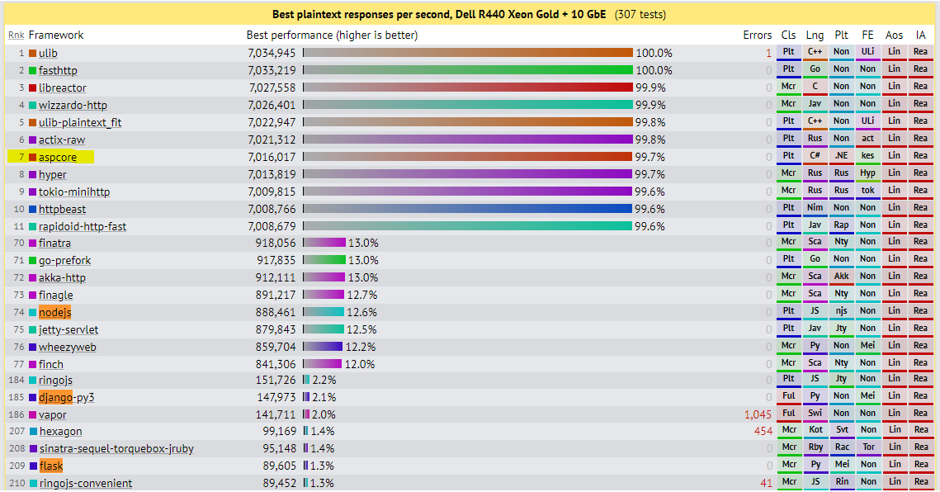Click the fasthttp framework link

point(58,70)
